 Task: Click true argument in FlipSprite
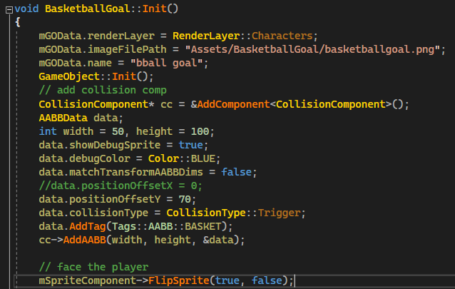click(x=227, y=281)
